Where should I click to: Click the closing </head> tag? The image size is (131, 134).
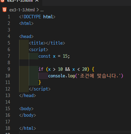pyautogui.click(x=27, y=96)
